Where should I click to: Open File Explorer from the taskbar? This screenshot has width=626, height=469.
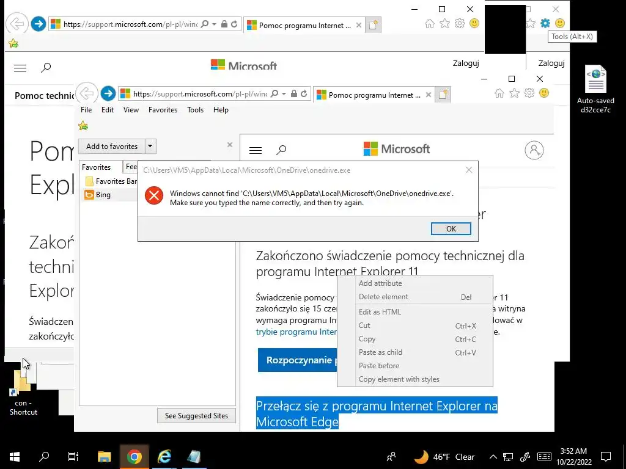point(104,457)
